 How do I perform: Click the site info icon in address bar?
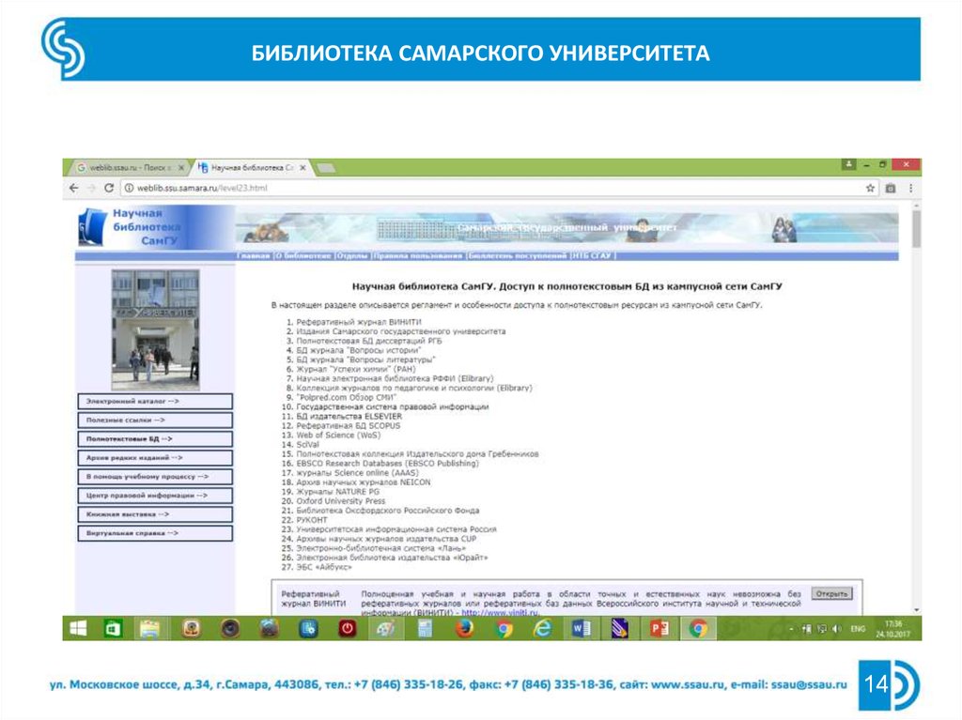(130, 189)
